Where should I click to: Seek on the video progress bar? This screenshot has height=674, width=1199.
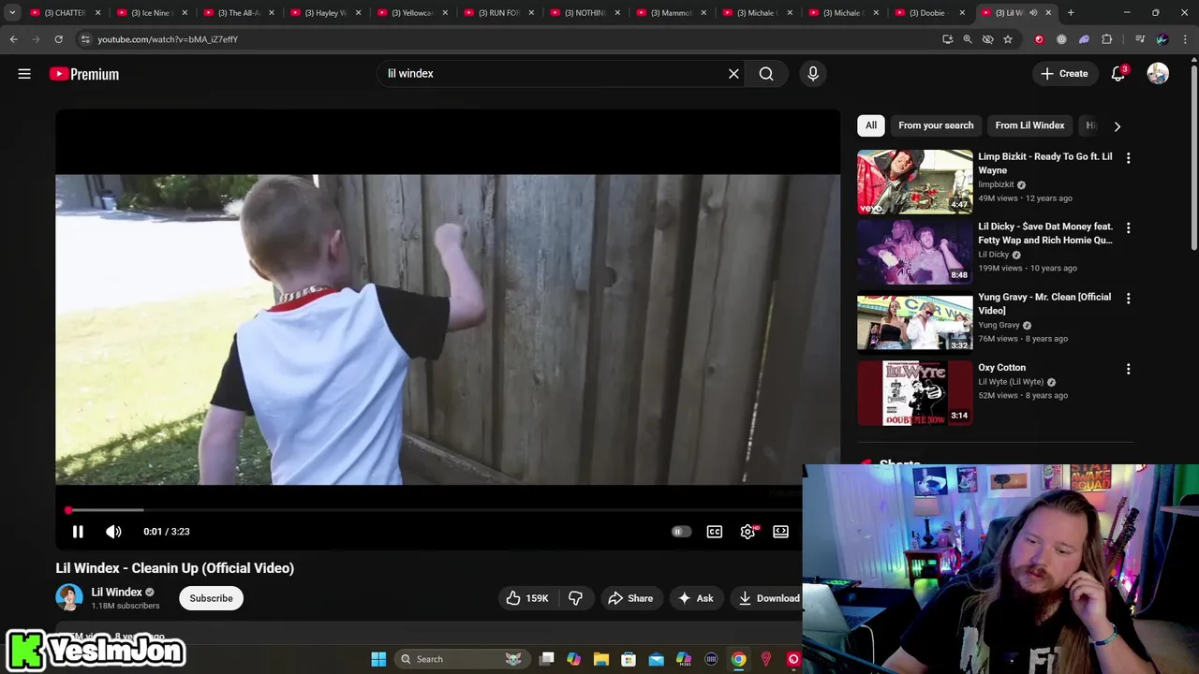[436, 510]
